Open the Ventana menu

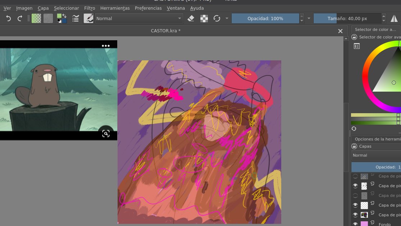pos(176,8)
